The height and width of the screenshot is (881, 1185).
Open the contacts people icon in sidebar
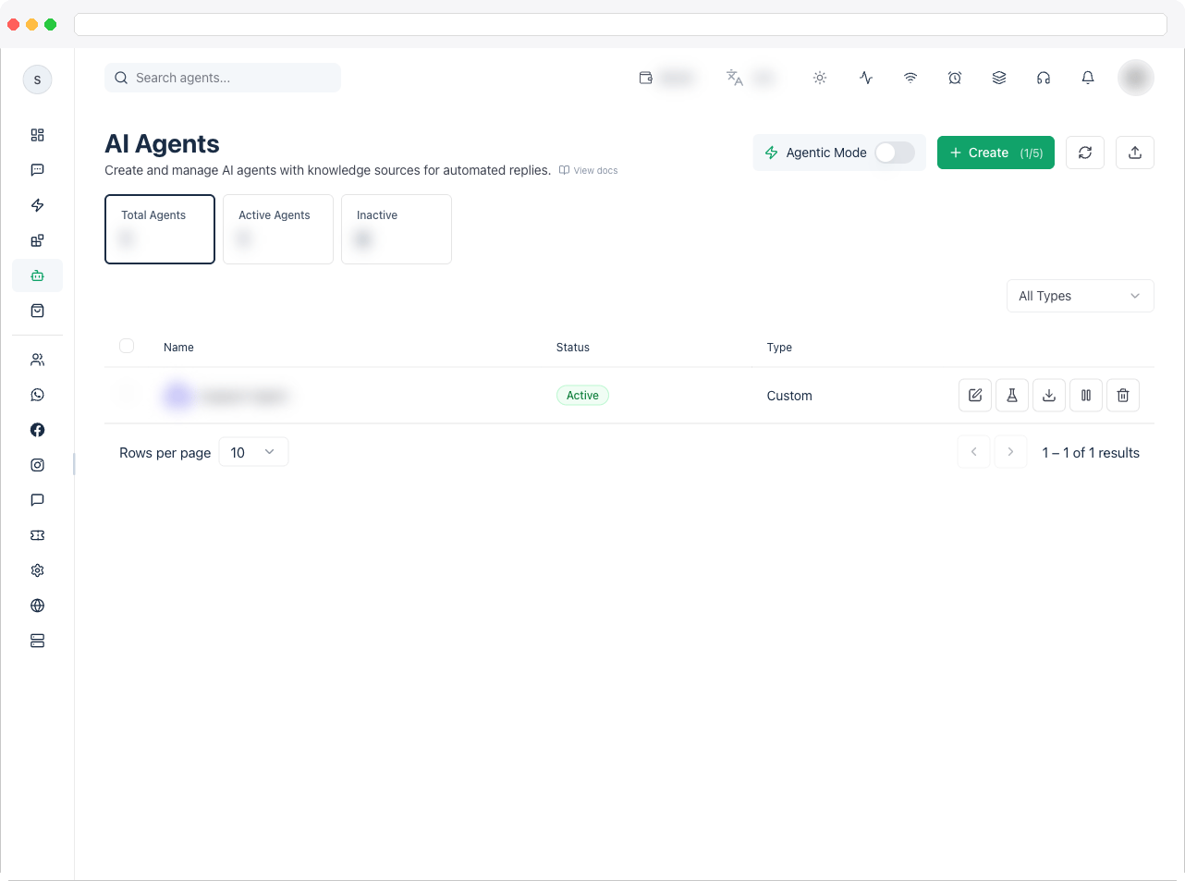[x=37, y=360]
